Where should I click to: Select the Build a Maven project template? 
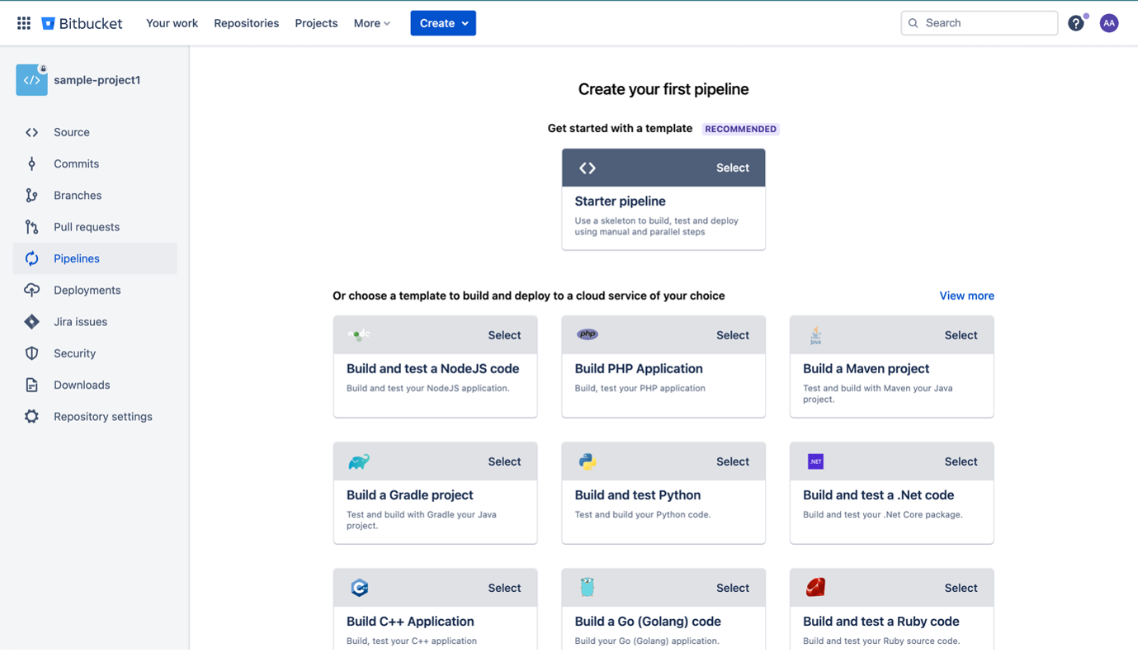[x=960, y=335]
